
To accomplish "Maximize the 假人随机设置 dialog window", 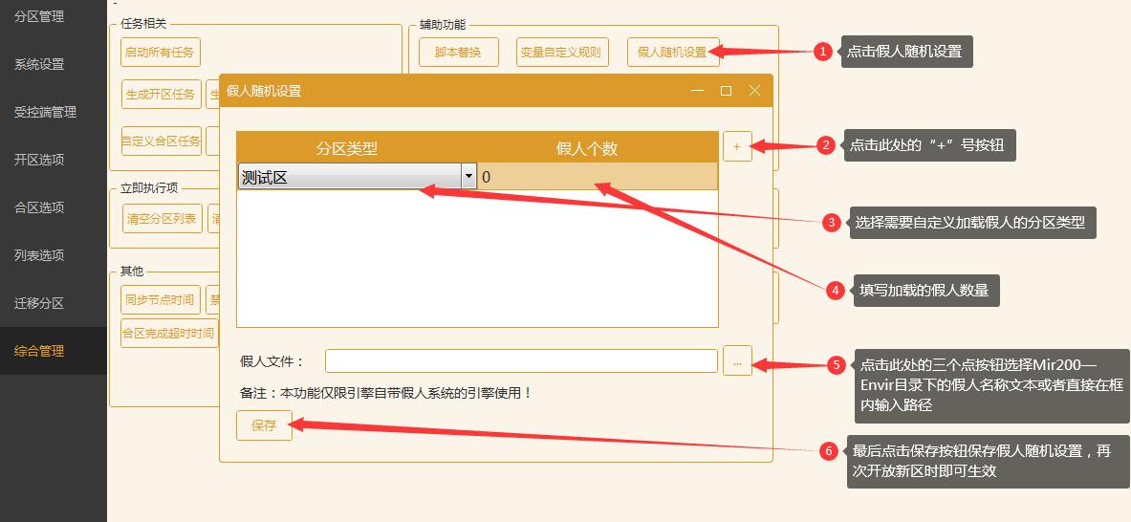I will coord(726,91).
